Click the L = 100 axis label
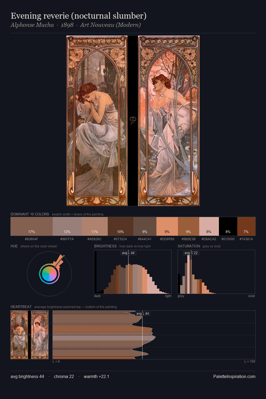Viewport: 266px width, 399px height. coord(250,361)
